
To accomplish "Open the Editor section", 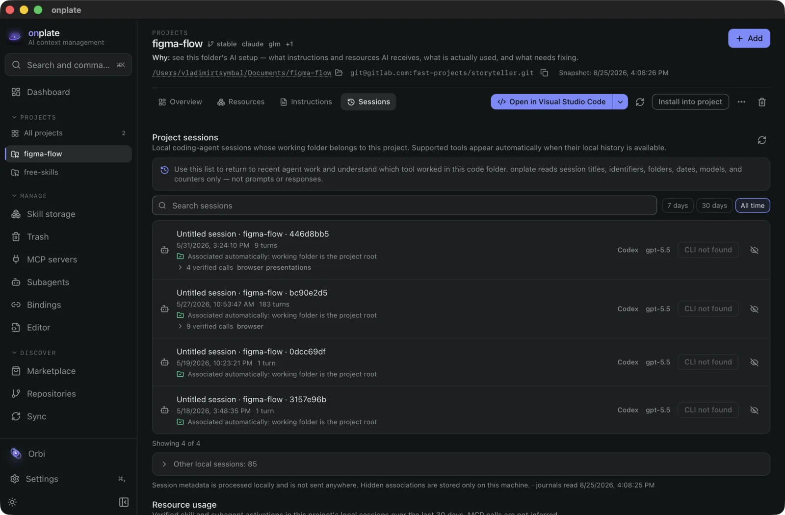I will point(68,328).
